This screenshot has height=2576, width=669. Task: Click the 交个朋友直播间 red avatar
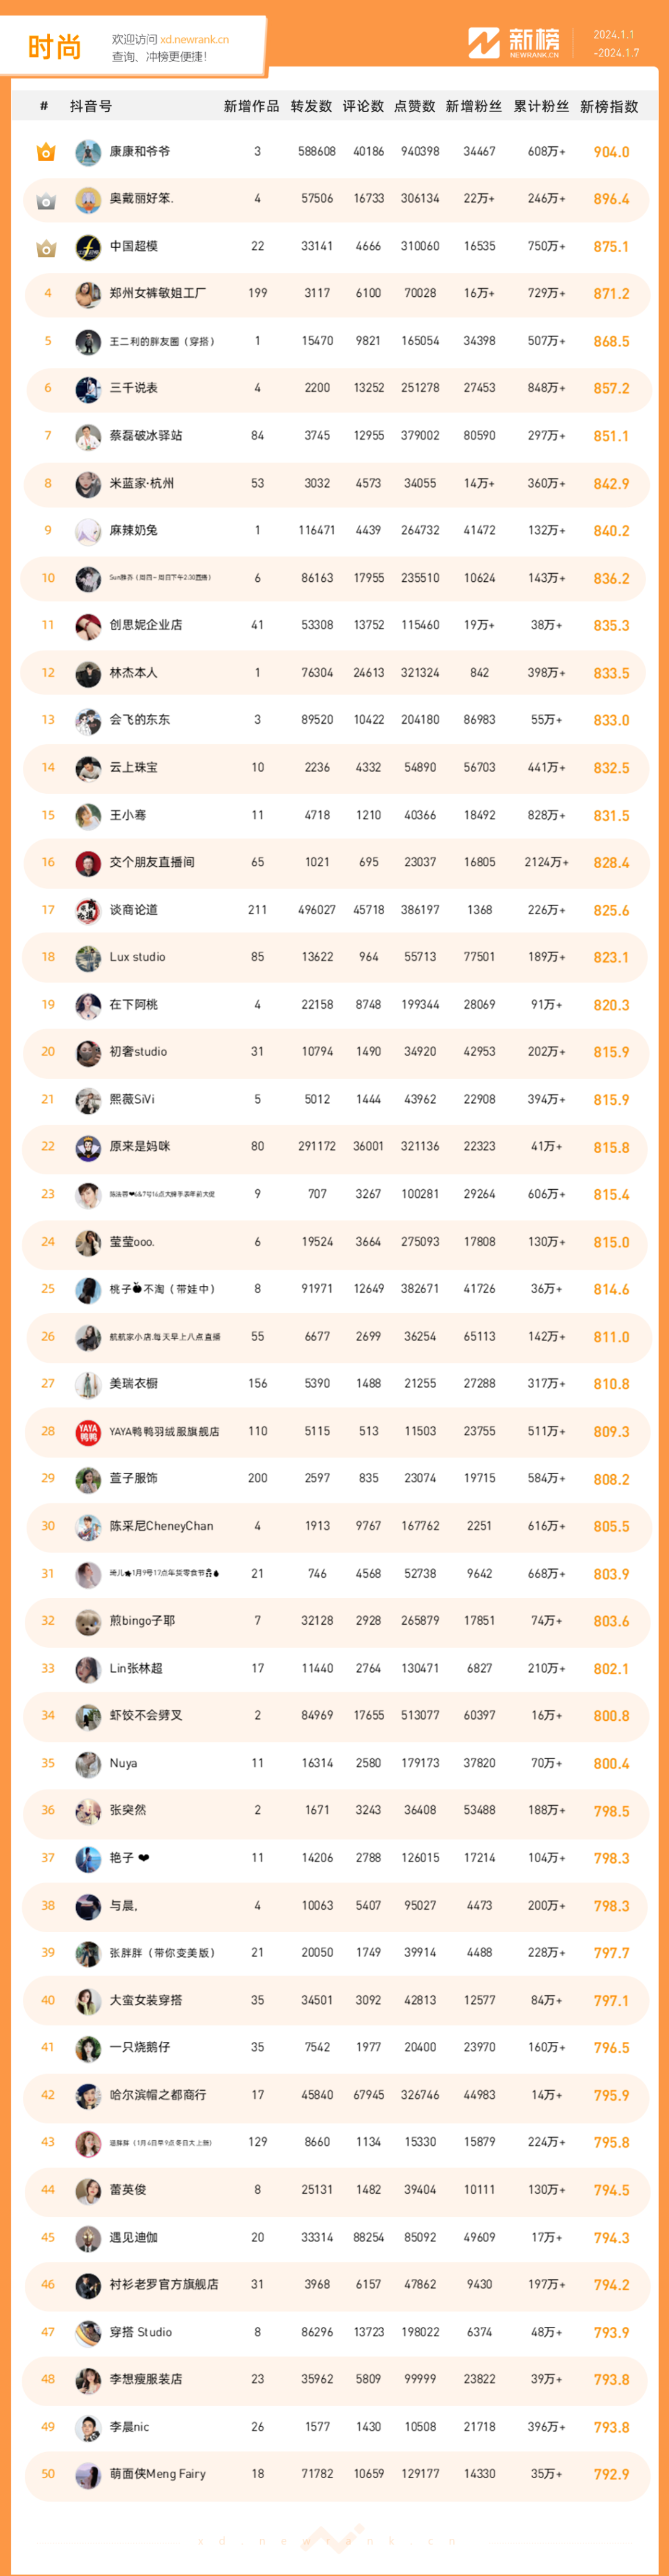(x=88, y=863)
